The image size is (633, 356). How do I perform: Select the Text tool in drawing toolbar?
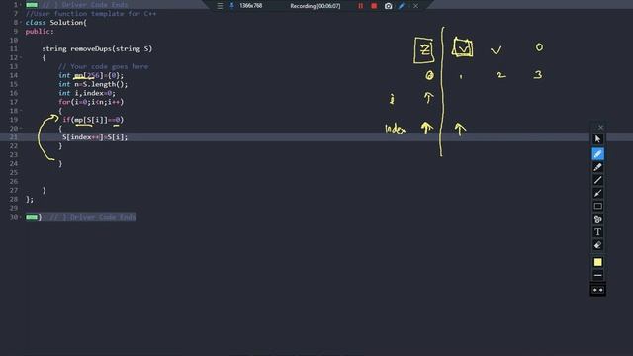coord(597,232)
